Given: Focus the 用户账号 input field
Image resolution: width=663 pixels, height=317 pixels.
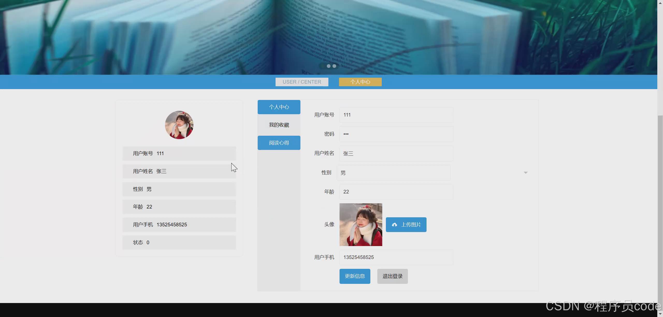Looking at the screenshot, I should (x=396, y=115).
